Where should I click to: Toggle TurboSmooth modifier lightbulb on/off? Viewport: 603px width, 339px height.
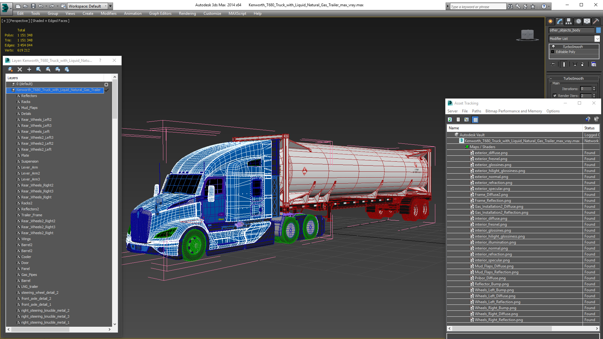(553, 46)
